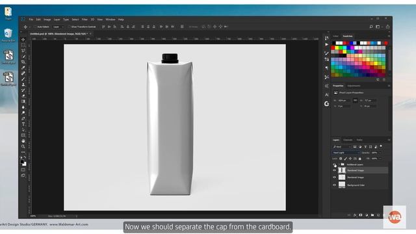Select the Pen tool
Image resolution: width=416 pixels, height=234 pixels.
(23, 118)
